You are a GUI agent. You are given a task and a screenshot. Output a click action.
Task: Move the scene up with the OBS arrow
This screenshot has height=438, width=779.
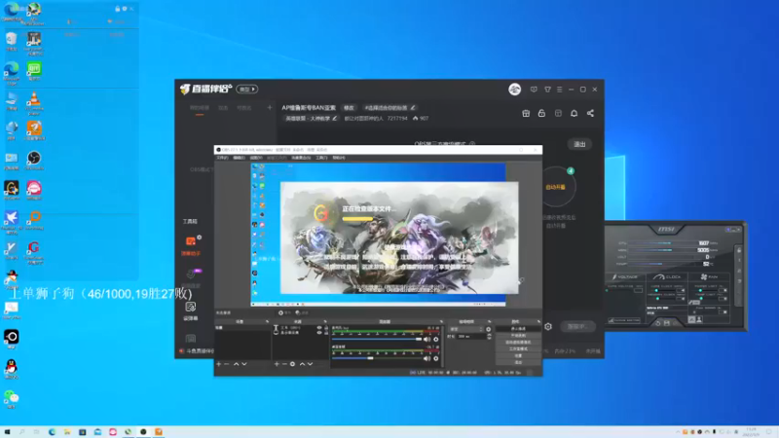(x=236, y=364)
